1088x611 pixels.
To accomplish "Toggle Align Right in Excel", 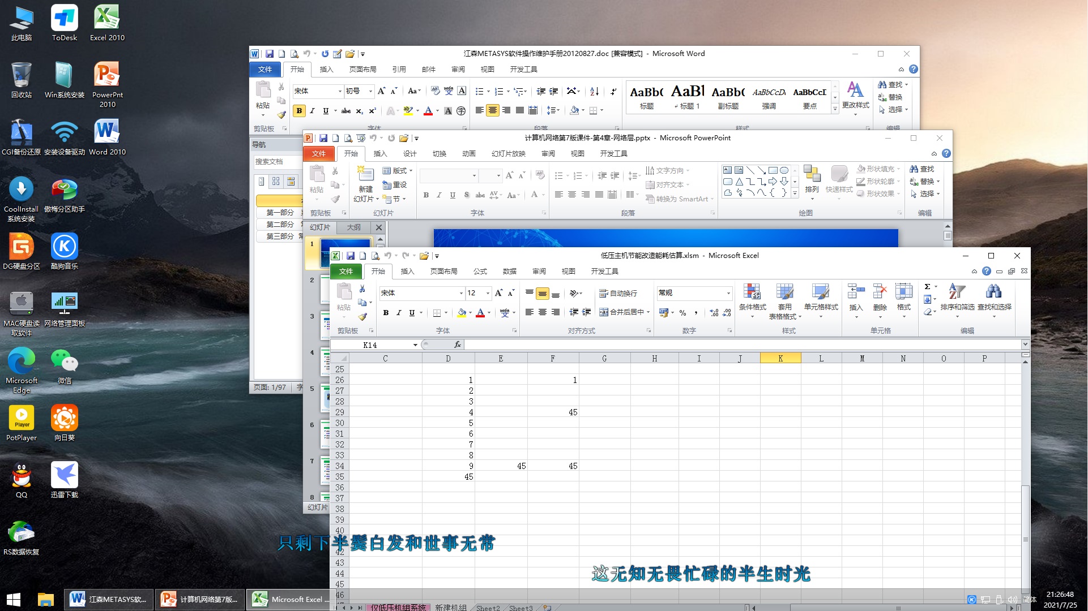I will (x=556, y=312).
